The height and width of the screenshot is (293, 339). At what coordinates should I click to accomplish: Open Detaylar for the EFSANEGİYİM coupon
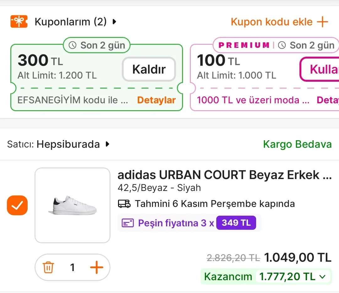[x=156, y=100]
